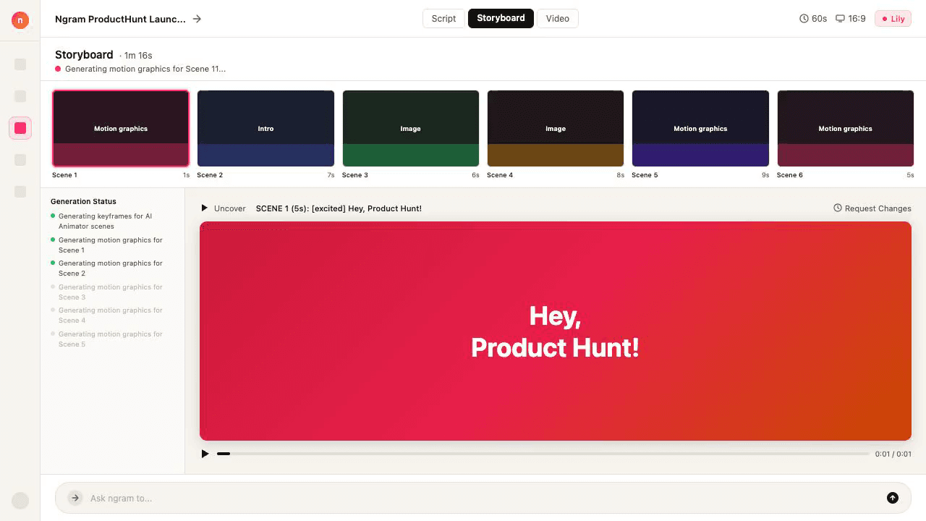
Task: Click the arrow icon left of Ask ngram
Action: 75,498
